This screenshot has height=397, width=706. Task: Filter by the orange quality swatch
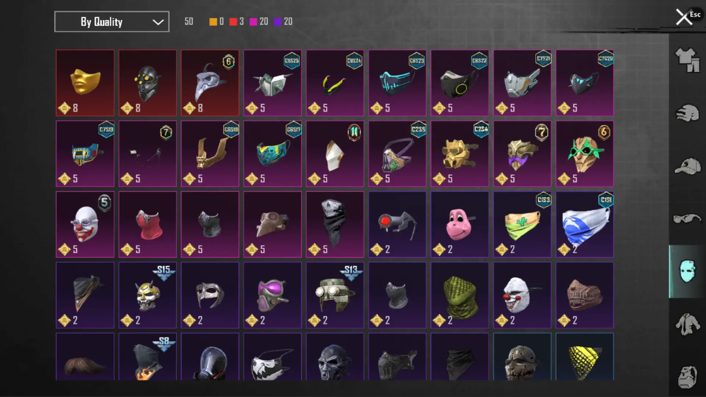[x=213, y=22]
